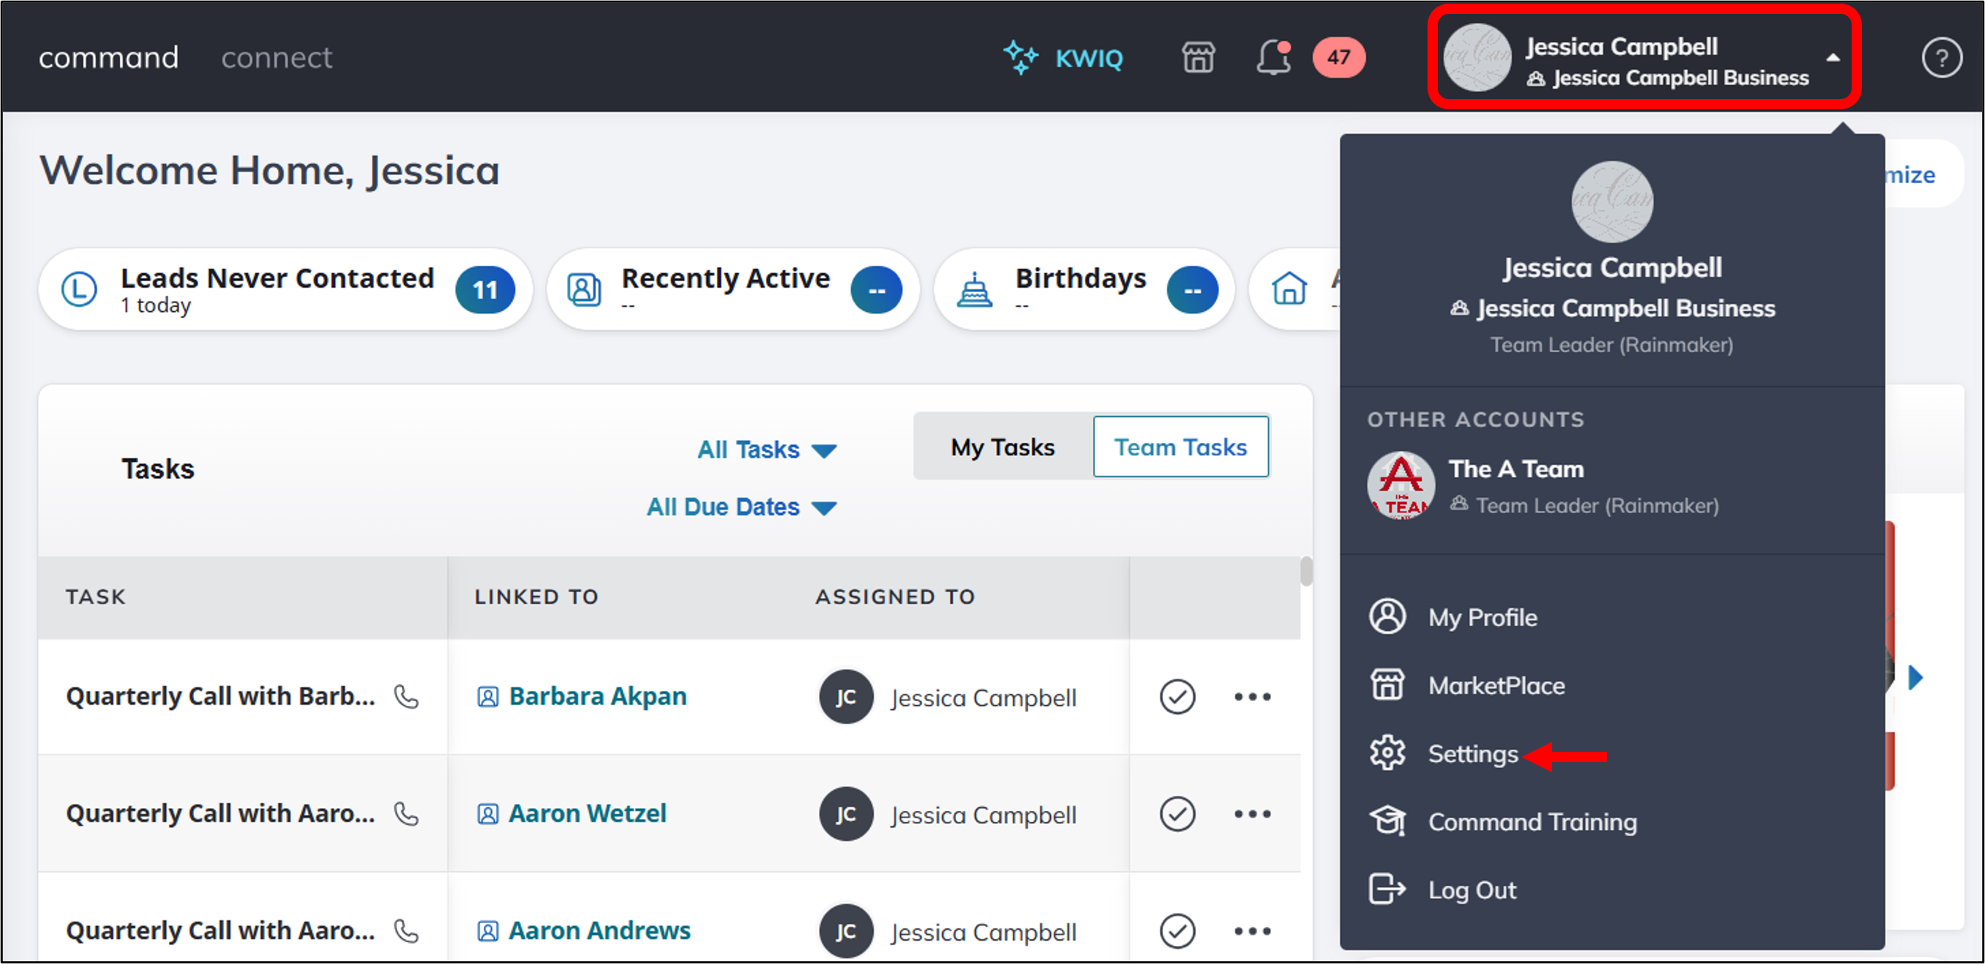Viewport: 1985px width, 964px height.
Task: Click the TASK column header
Action: click(95, 597)
